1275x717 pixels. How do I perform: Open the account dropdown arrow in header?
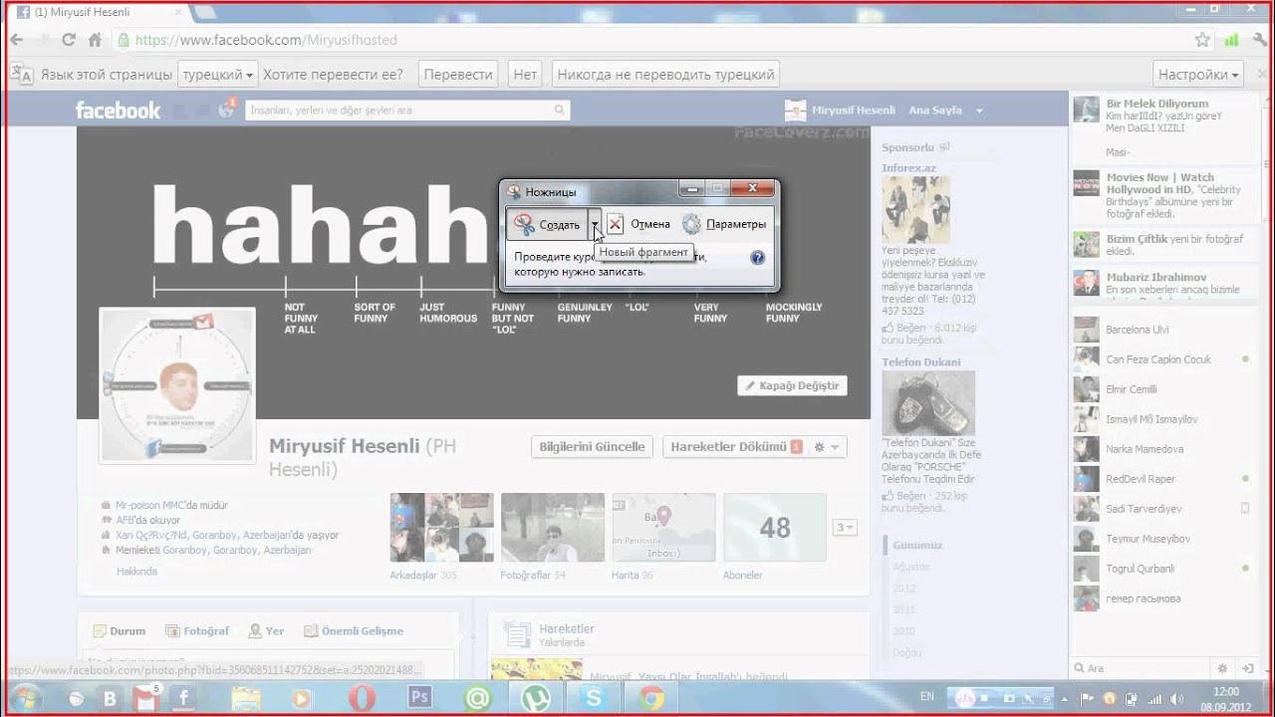click(x=979, y=111)
